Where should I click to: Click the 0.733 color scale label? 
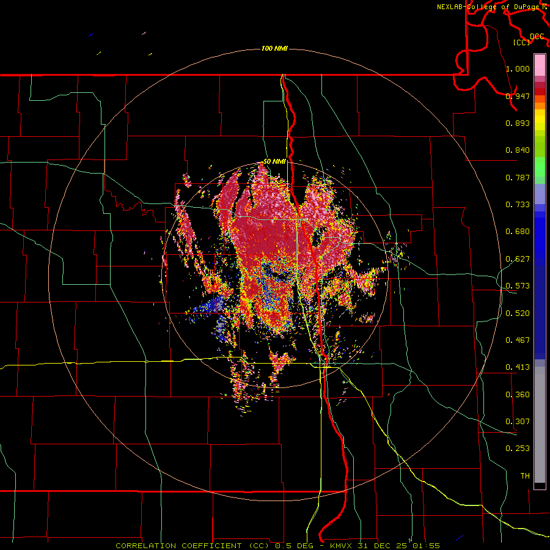pyautogui.click(x=518, y=205)
